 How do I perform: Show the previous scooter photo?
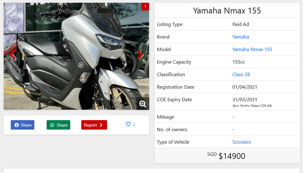click(x=13, y=55)
